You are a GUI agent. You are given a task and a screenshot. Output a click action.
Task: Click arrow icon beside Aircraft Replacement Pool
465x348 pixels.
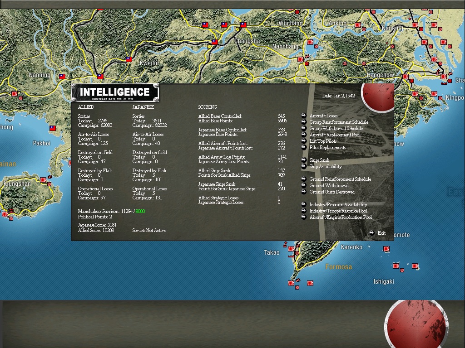click(x=304, y=135)
